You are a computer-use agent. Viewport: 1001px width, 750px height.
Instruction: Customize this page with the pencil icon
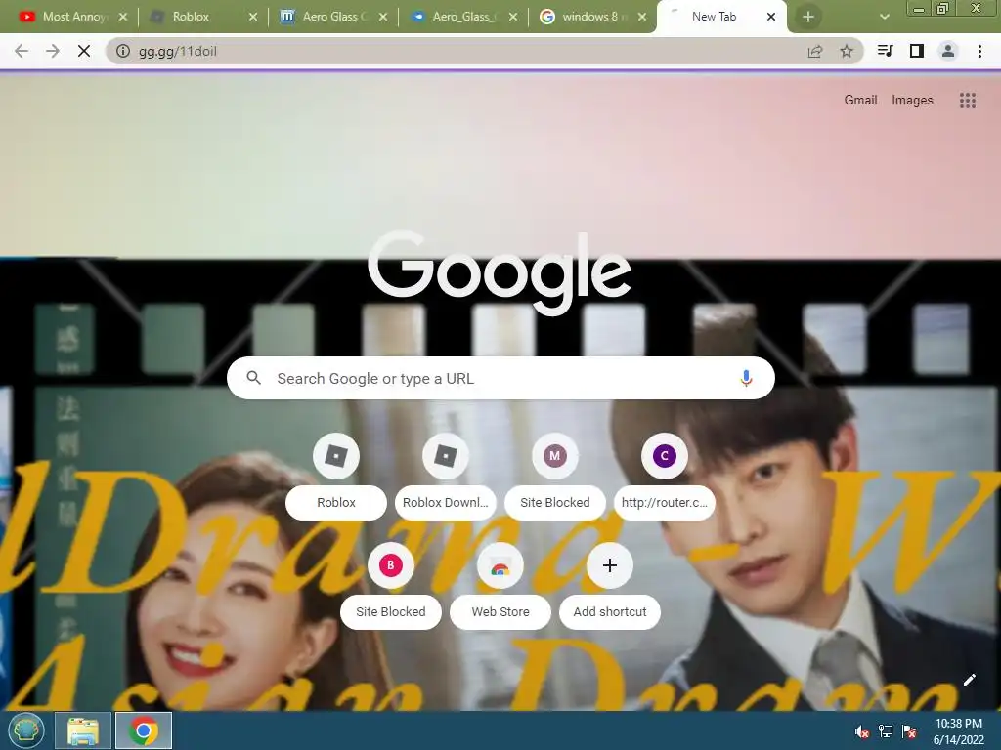(x=969, y=680)
